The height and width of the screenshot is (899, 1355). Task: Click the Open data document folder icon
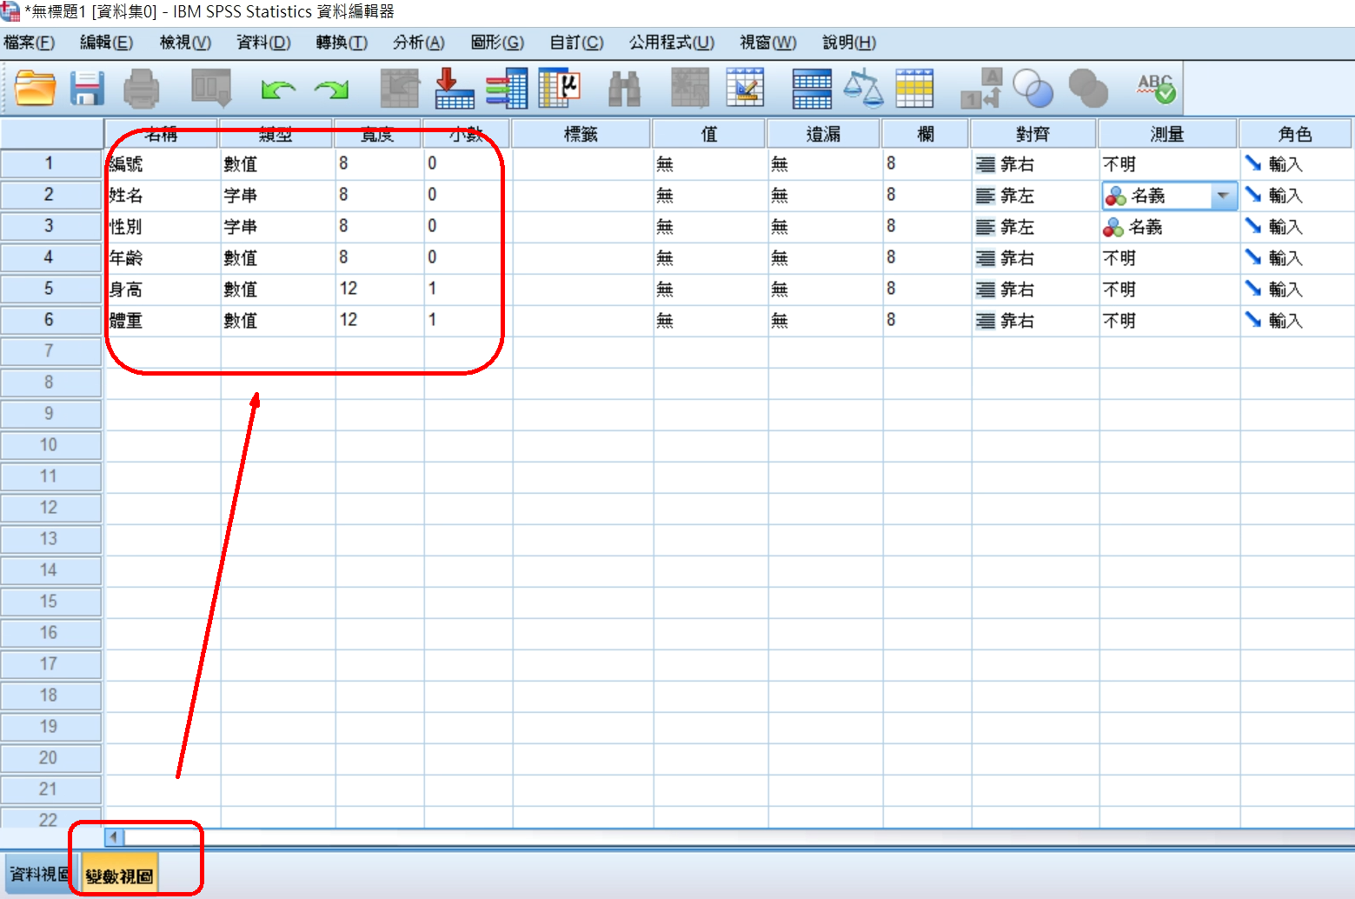pyautogui.click(x=35, y=89)
